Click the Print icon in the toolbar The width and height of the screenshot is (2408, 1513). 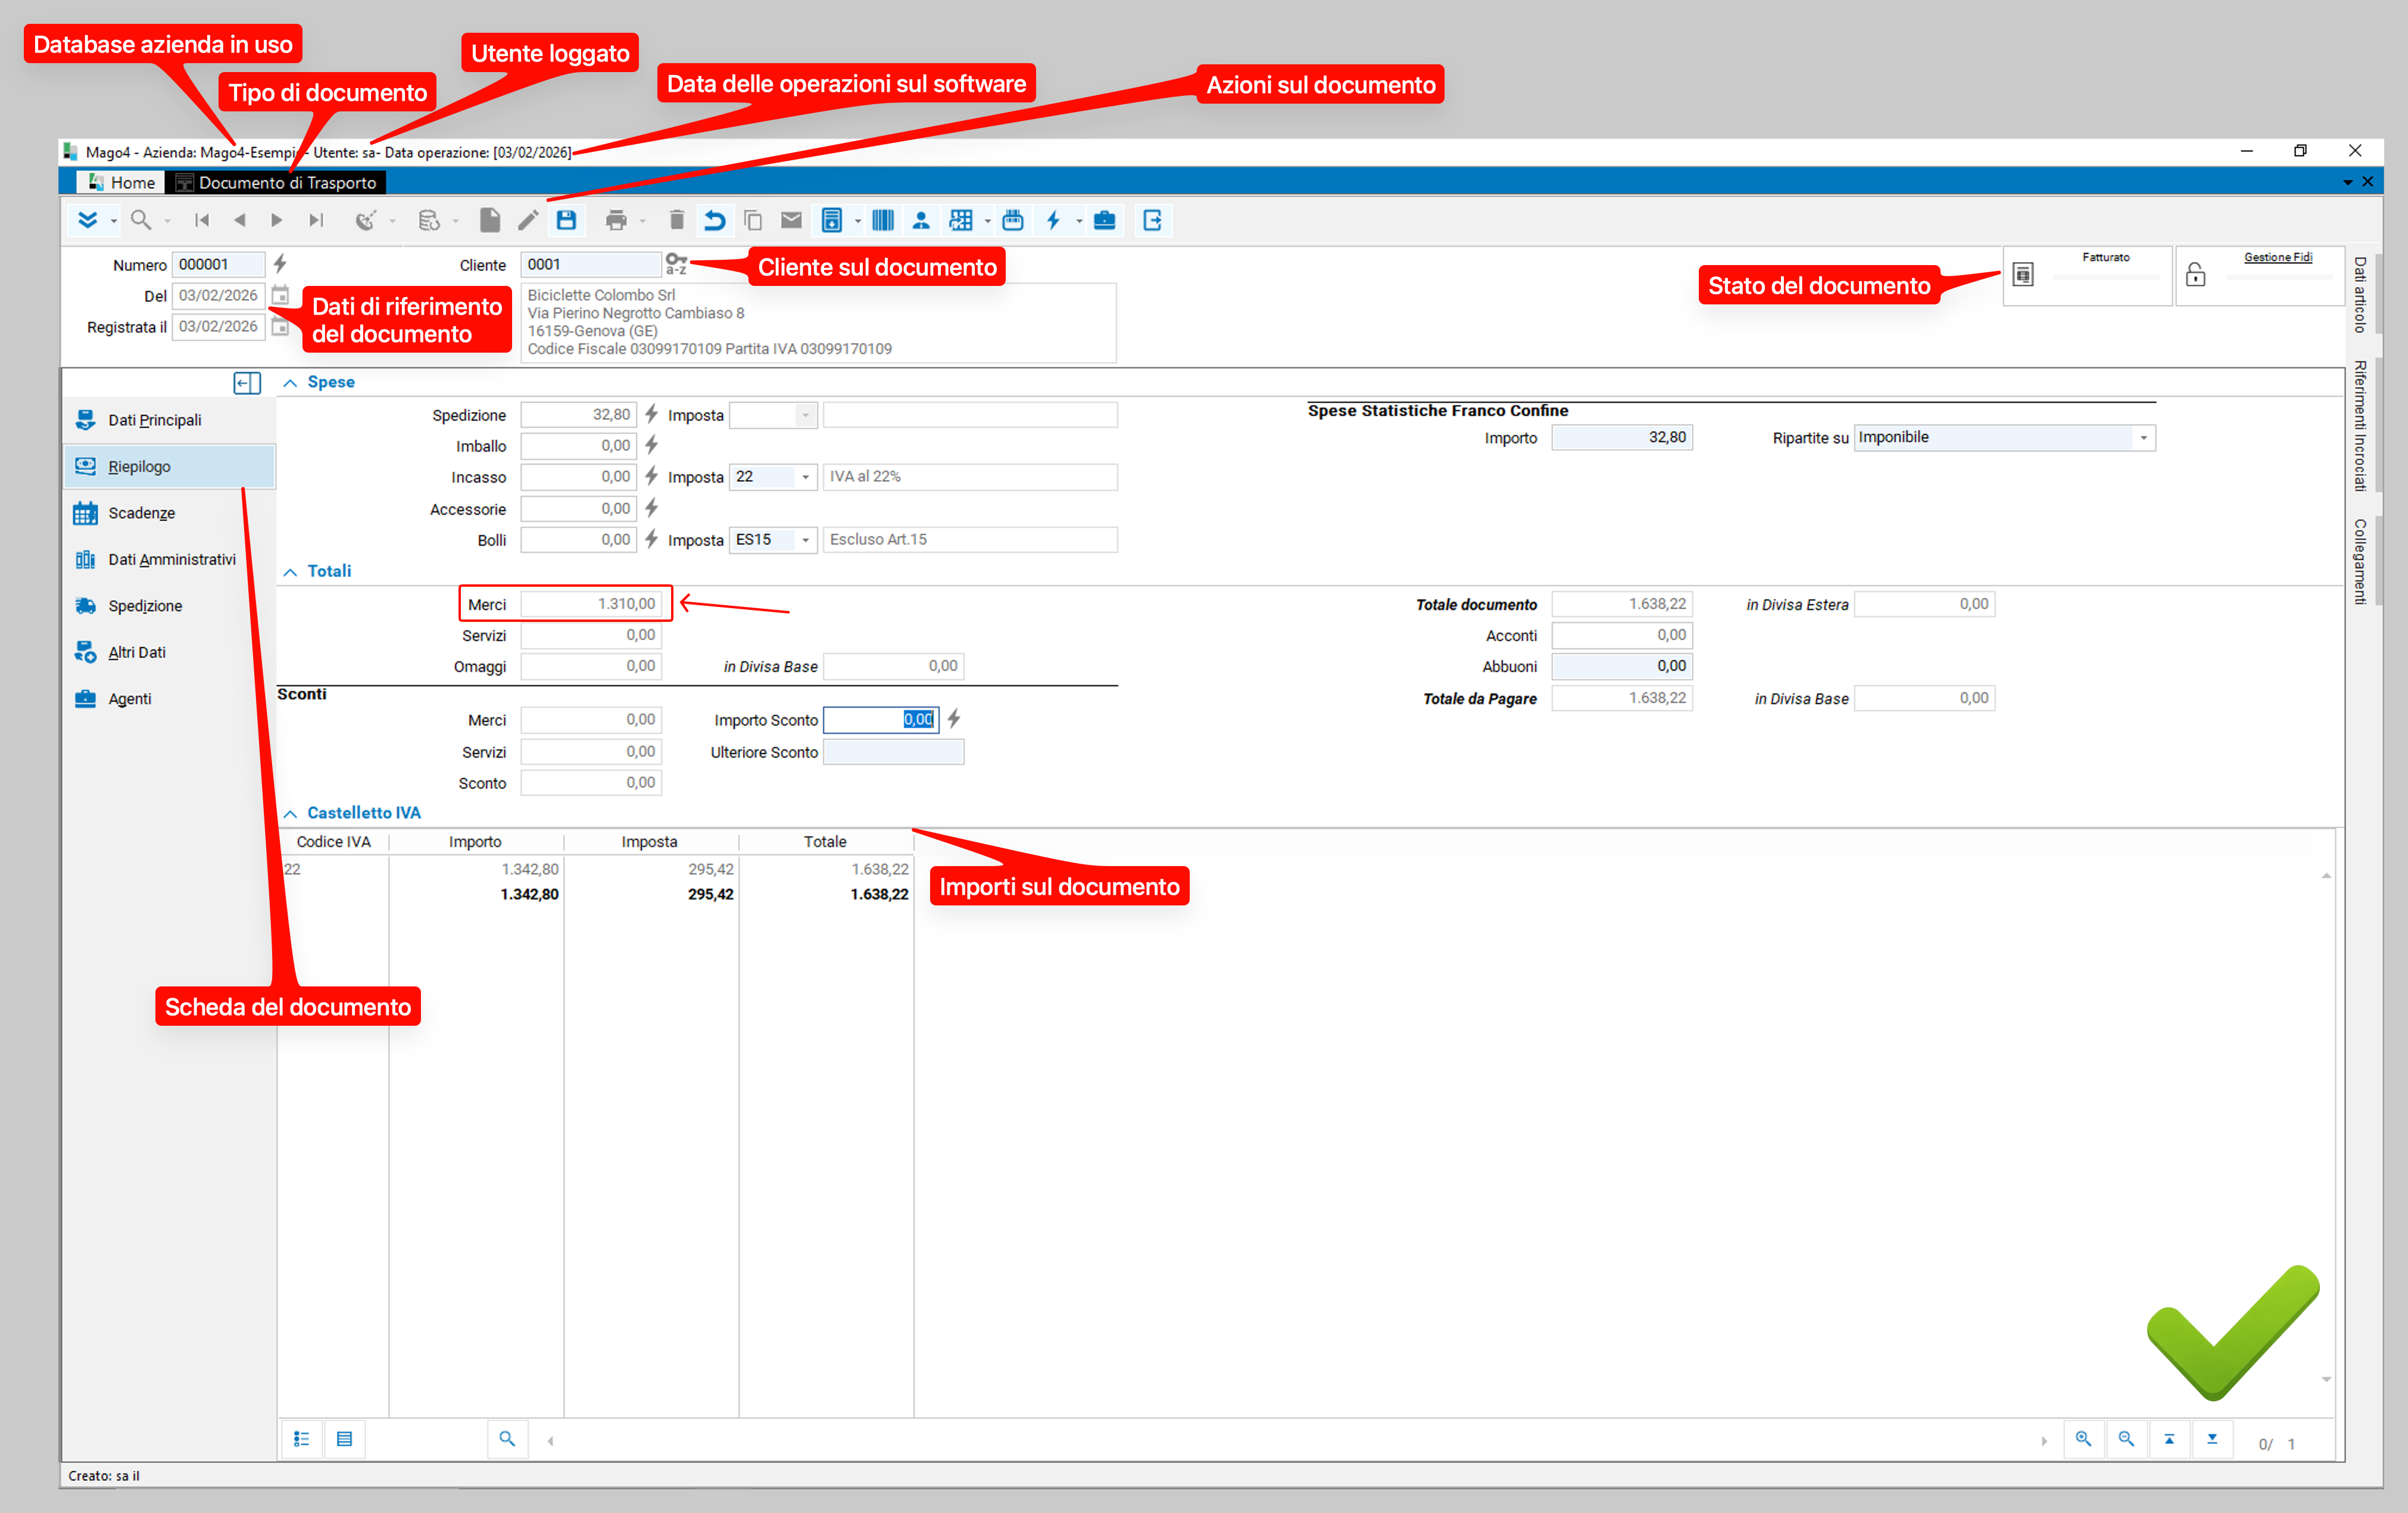616,220
